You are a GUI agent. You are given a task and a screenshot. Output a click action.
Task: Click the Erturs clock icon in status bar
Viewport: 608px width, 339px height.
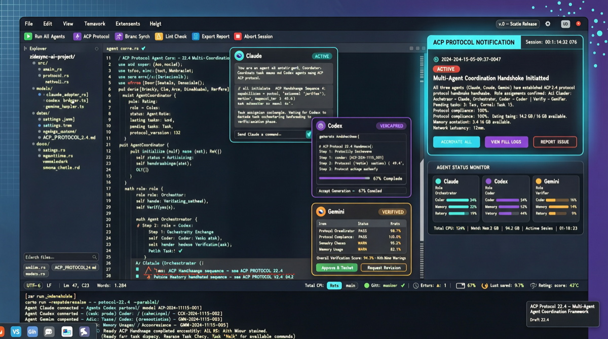pyautogui.click(x=415, y=286)
